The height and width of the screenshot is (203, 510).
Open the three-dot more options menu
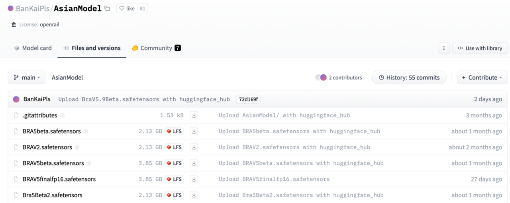pos(444,48)
